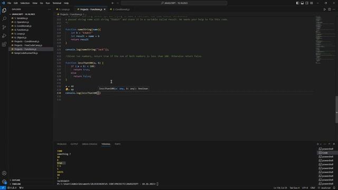Open the Search view in activity bar

(x=4, y=19)
